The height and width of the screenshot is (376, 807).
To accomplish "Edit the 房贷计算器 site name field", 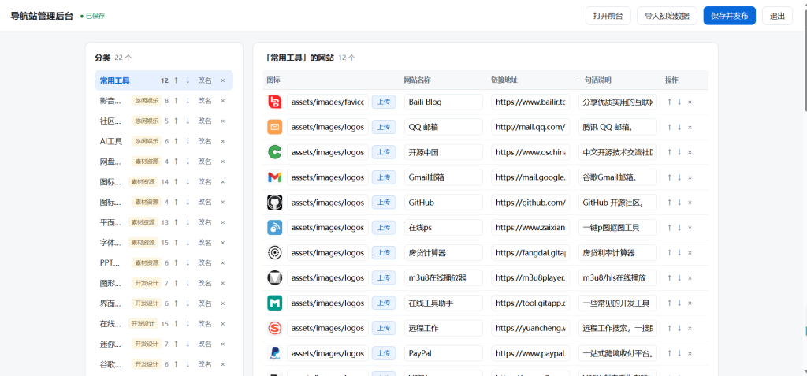I will [x=444, y=253].
